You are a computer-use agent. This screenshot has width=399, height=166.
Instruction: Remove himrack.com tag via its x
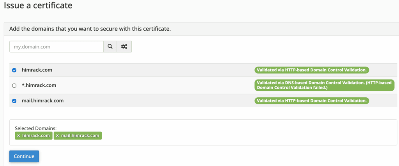18,136
